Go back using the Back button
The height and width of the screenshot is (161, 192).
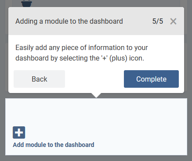click(x=39, y=79)
